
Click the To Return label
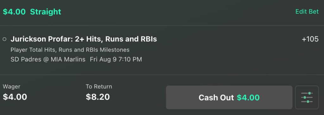(x=99, y=87)
